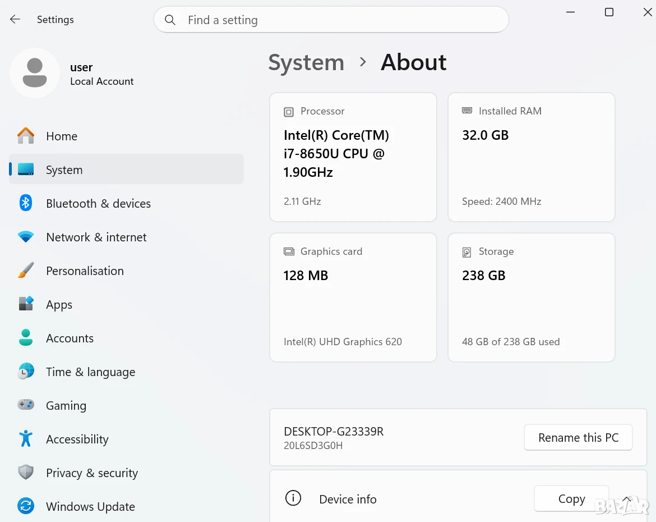Open the Home settings page

coord(126,136)
